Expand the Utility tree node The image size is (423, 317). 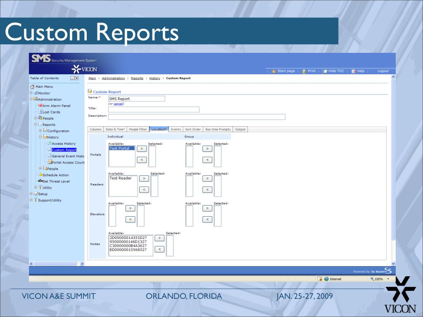click(36, 187)
